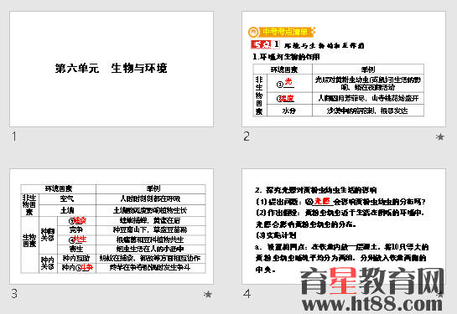This screenshot has height=314, width=457.
Task: Click the 空气 cell in the slide 3 table
Action: [67, 199]
